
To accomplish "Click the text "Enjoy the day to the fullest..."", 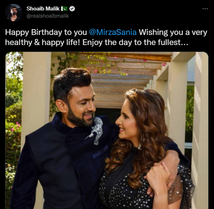I will pyautogui.click(x=135, y=43).
